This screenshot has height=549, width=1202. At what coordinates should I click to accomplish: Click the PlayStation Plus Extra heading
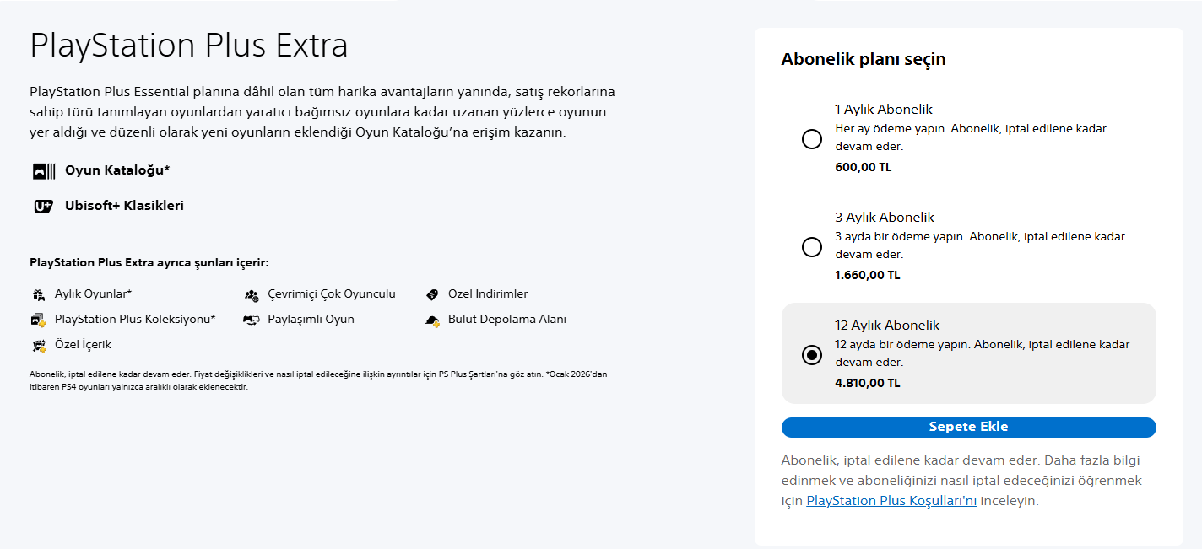tap(189, 45)
